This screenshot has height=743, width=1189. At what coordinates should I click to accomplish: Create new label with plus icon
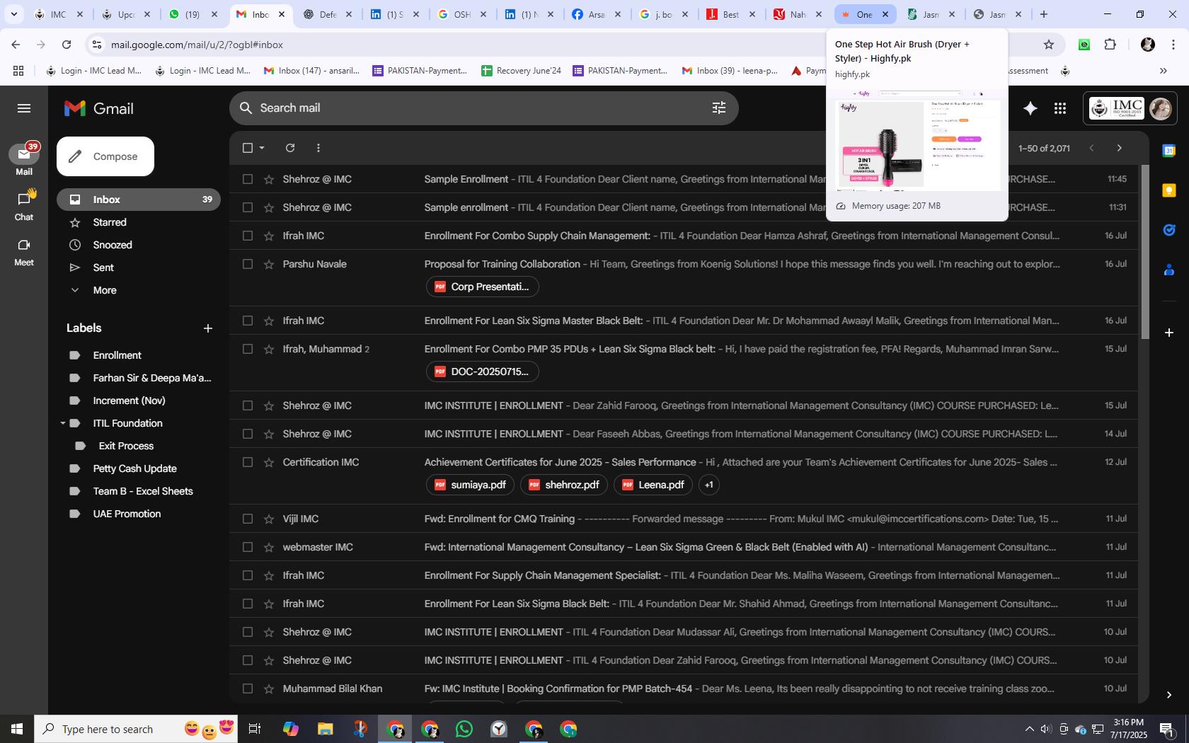tap(208, 328)
